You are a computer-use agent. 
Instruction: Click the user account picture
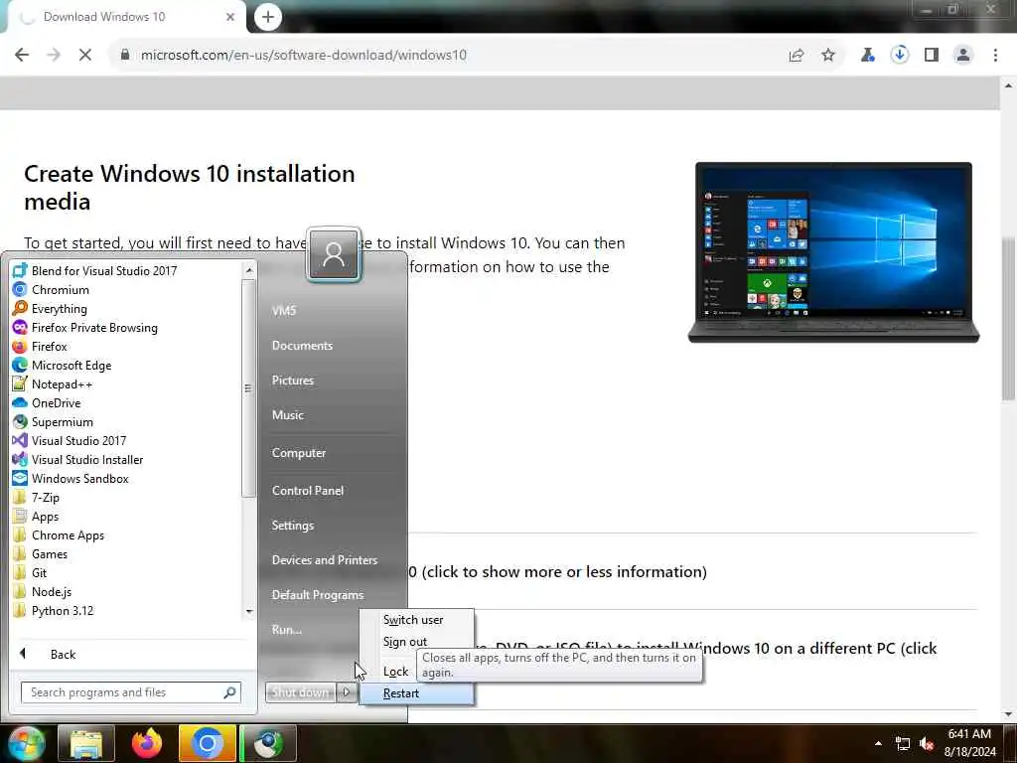334,253
